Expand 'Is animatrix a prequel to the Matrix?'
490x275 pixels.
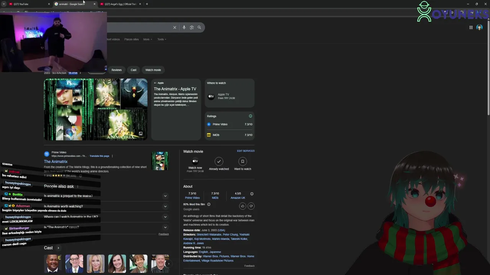click(x=106, y=196)
